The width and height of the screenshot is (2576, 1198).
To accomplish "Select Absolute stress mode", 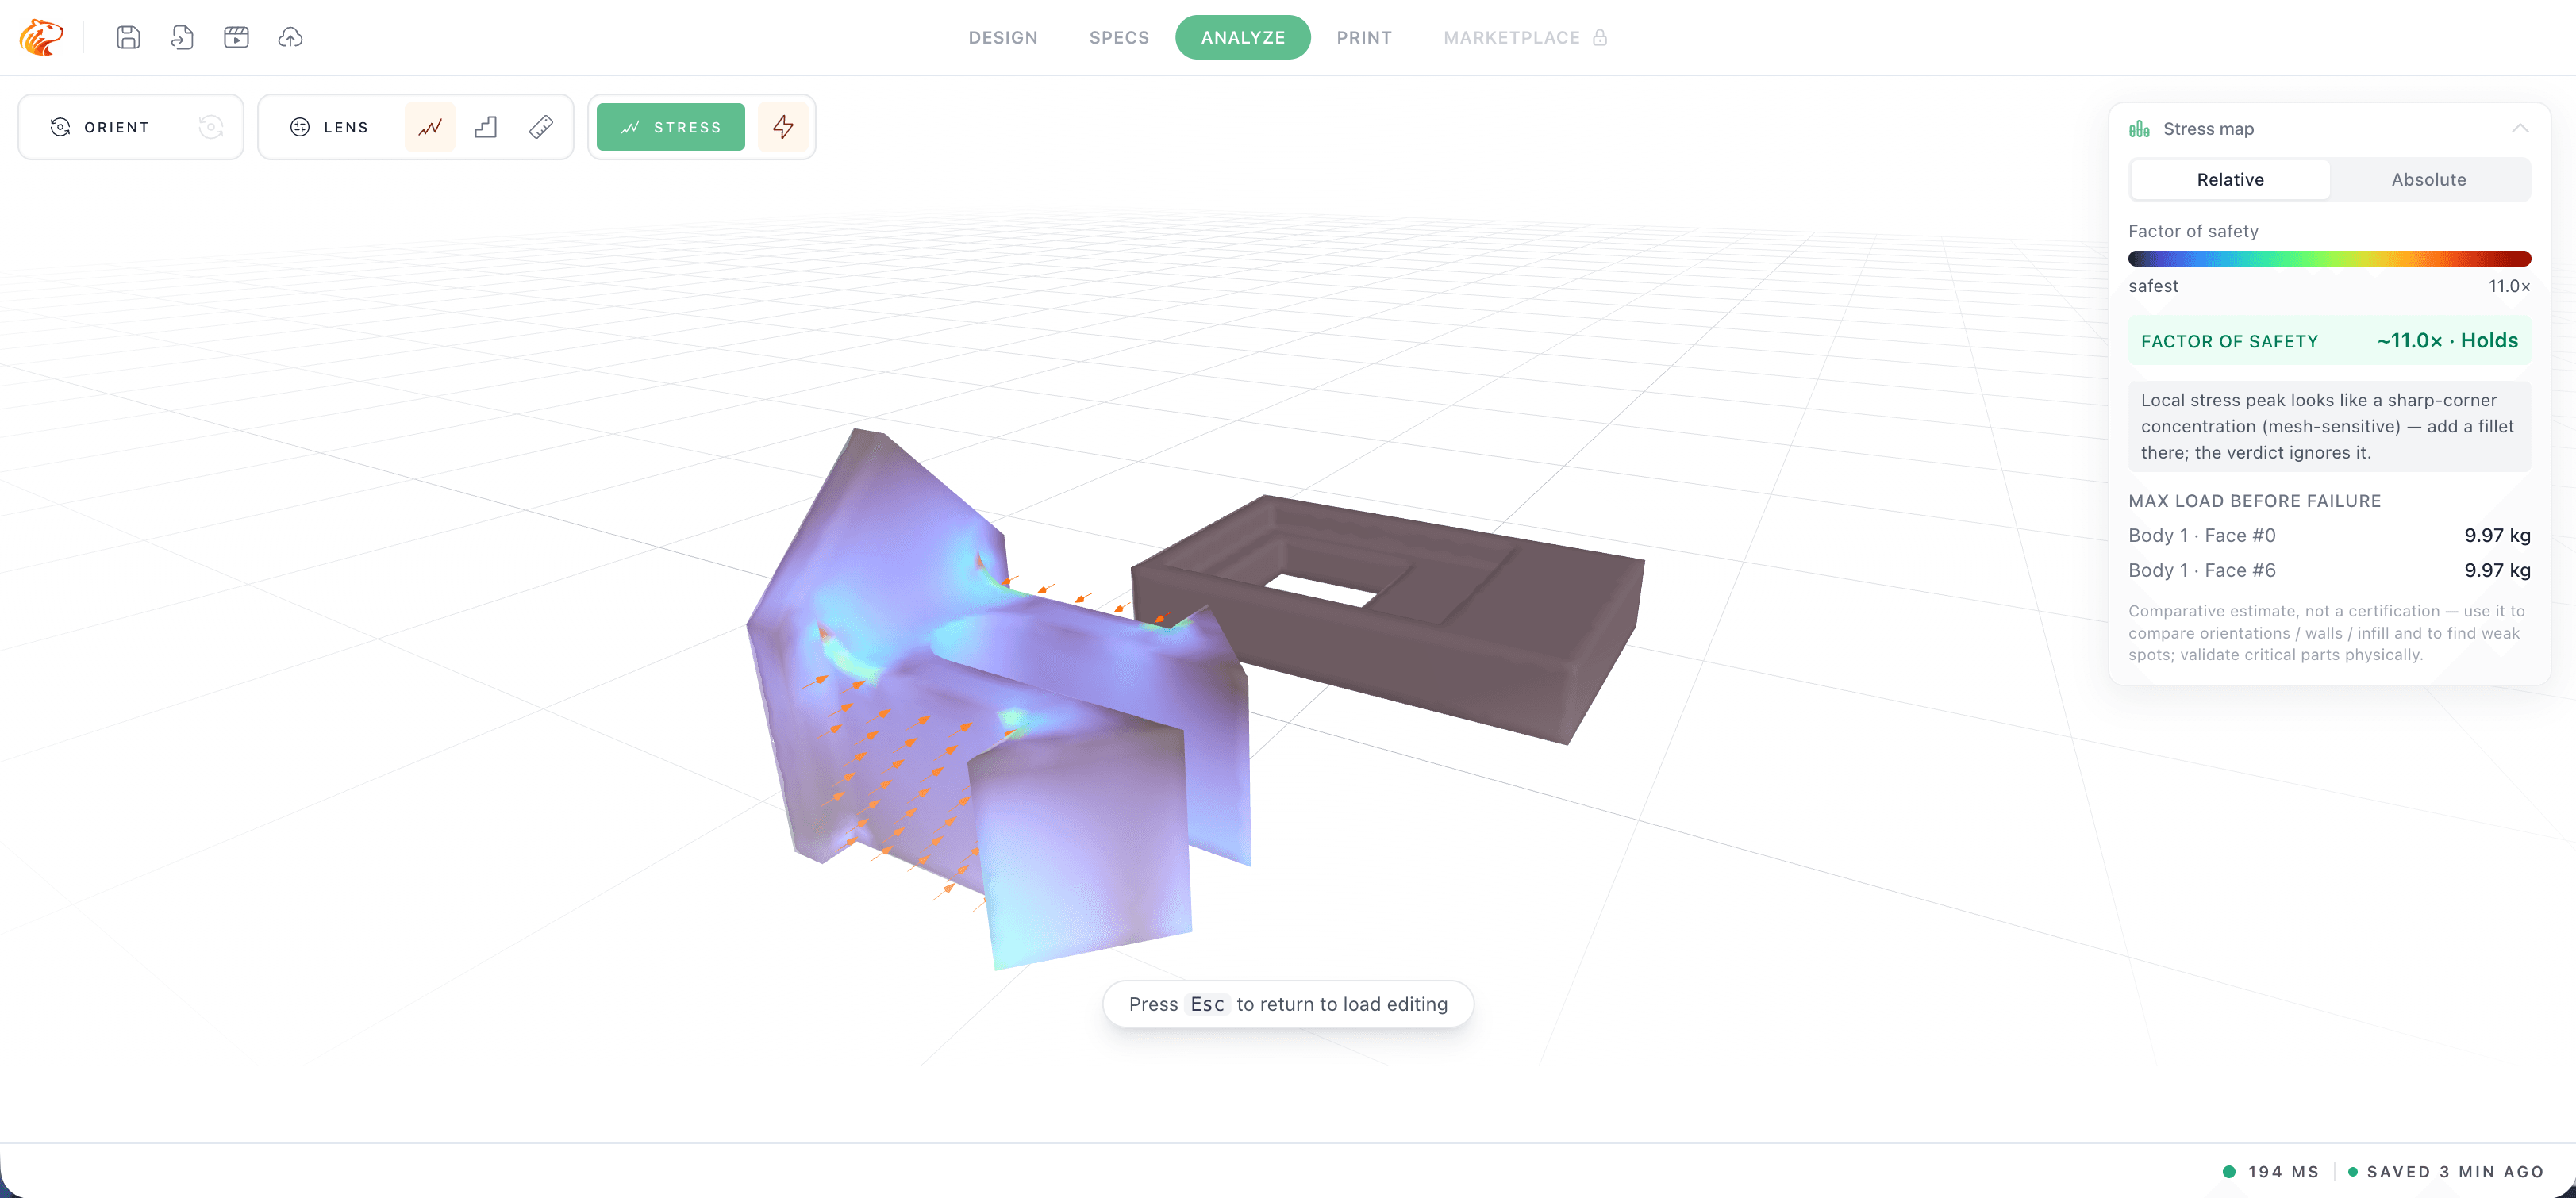I will coord(2428,180).
